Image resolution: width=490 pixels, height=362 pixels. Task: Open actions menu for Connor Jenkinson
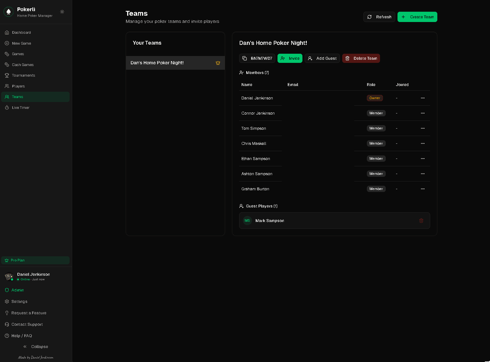pyautogui.click(x=422, y=113)
